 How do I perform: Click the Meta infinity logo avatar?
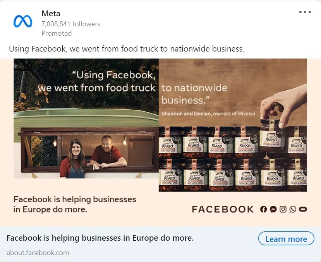(23, 21)
